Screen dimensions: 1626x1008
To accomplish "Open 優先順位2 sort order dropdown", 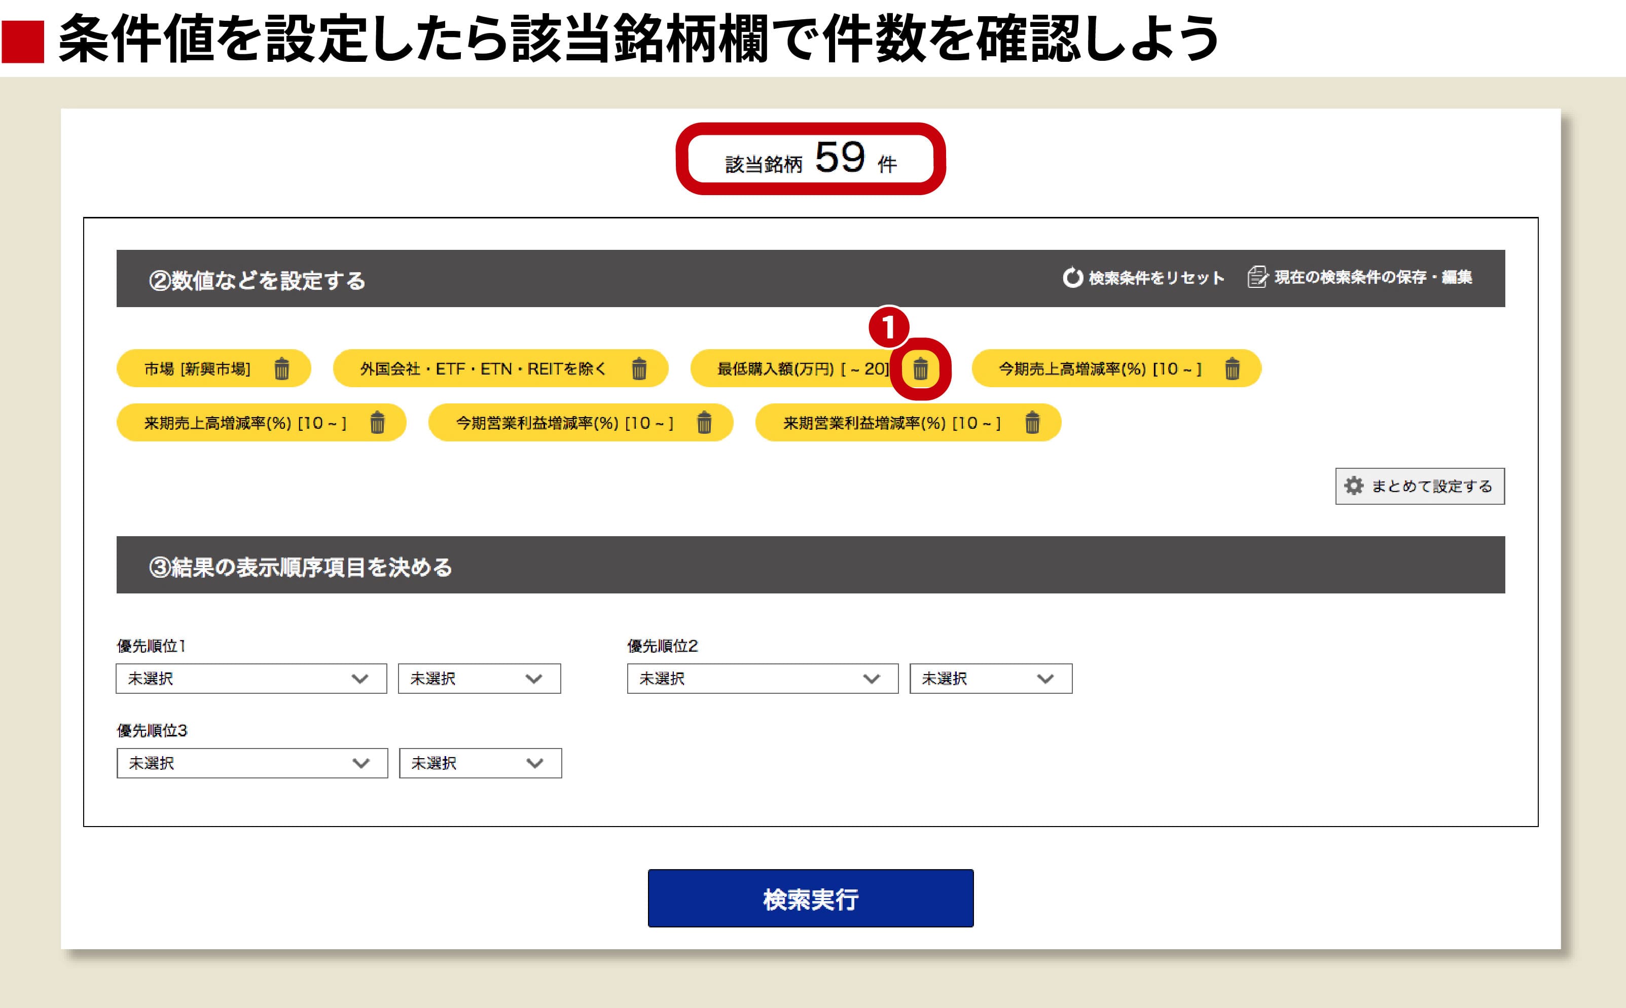I will pos(991,679).
